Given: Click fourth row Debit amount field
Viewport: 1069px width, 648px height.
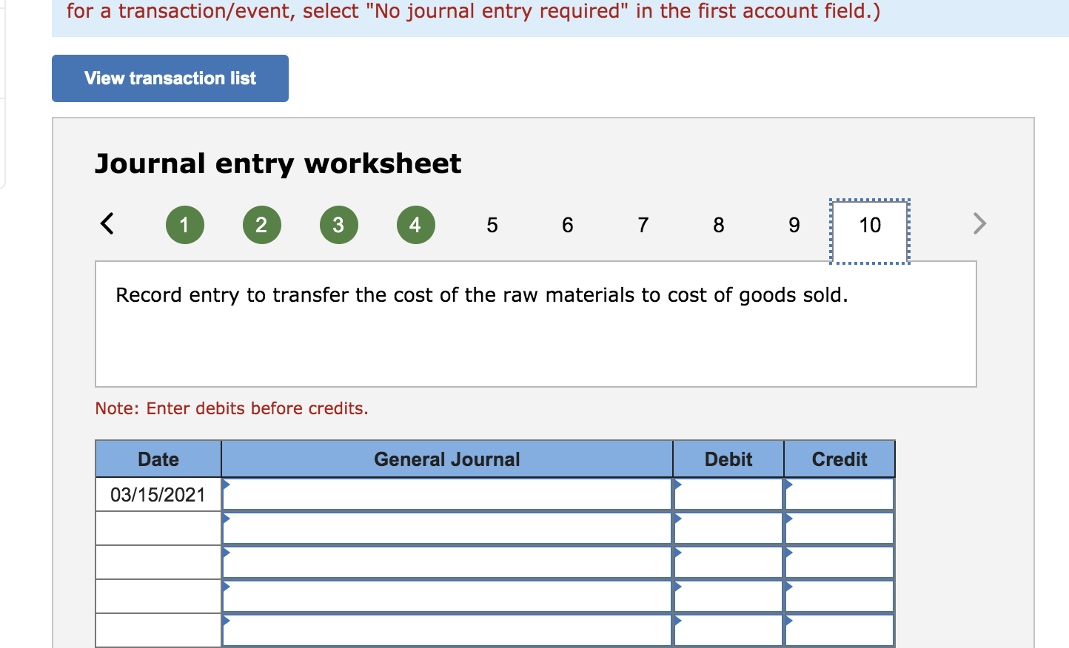Looking at the screenshot, I should (728, 596).
